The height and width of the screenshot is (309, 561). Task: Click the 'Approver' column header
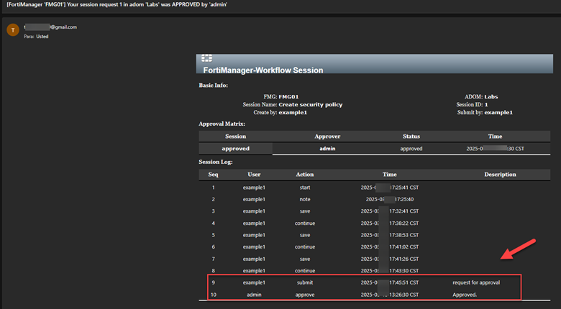coord(327,137)
